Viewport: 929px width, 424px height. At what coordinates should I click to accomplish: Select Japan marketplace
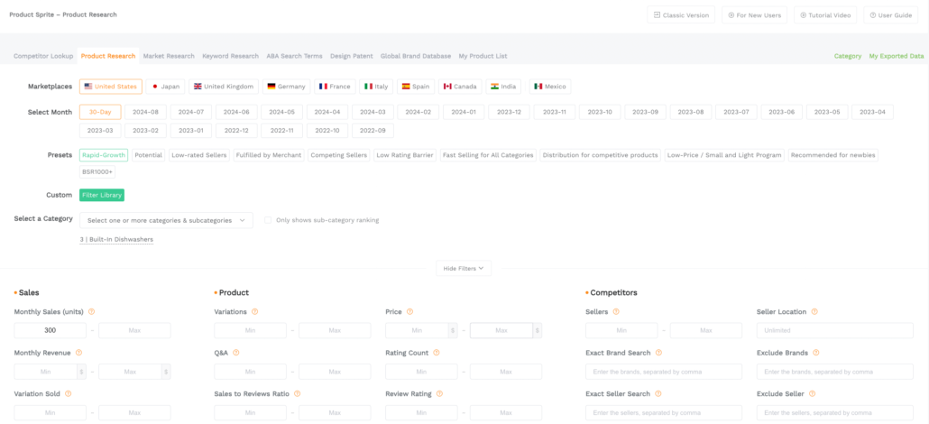[x=165, y=87]
